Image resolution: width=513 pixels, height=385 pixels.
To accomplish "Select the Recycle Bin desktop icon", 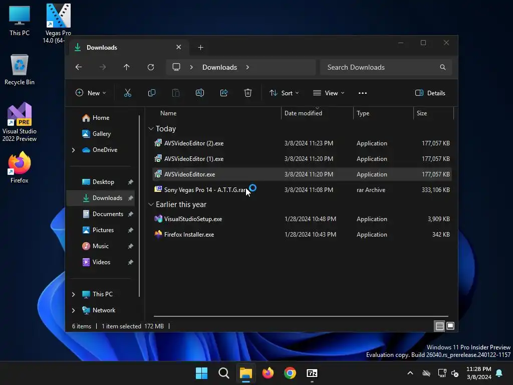I will pyautogui.click(x=20, y=70).
